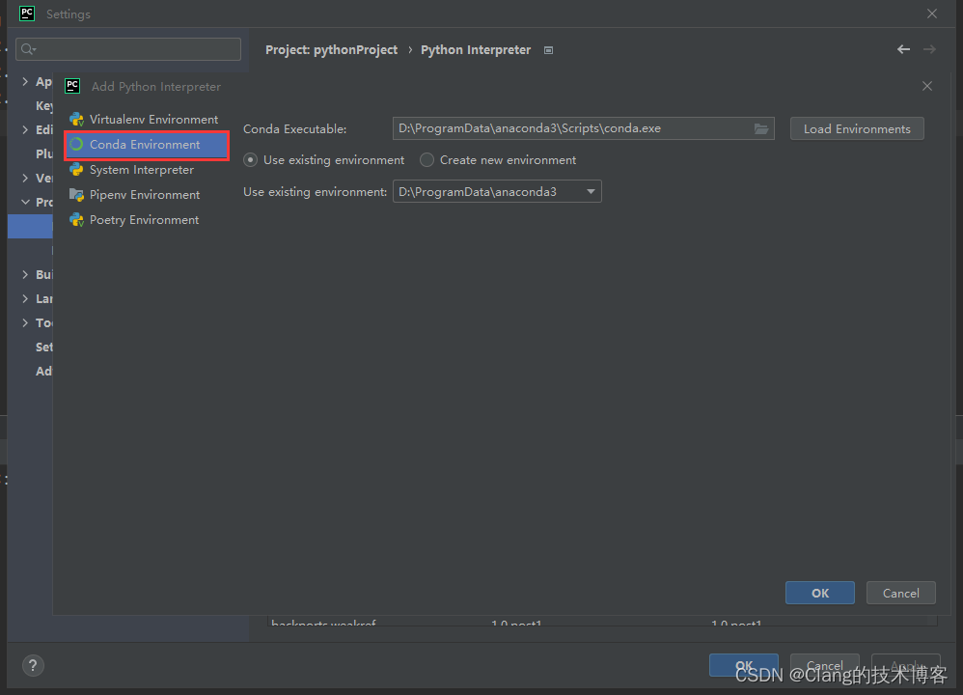
Task: Select the Create new environment radio button
Action: [x=426, y=160]
